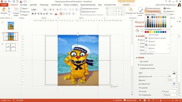Select the oval shape in shapes gallery

tap(119, 8)
